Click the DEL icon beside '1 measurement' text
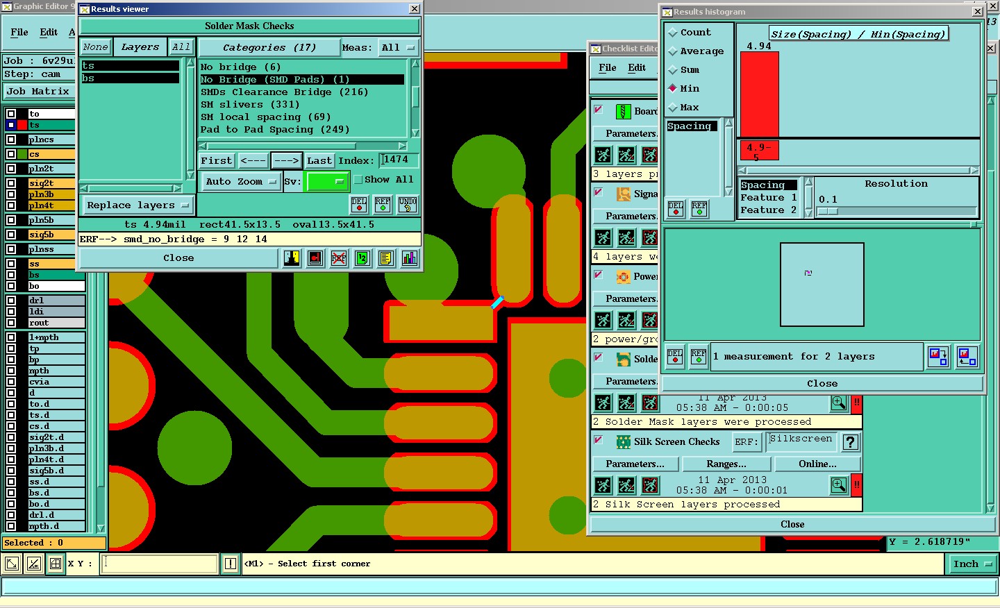This screenshot has width=1000, height=608. pyautogui.click(x=675, y=357)
